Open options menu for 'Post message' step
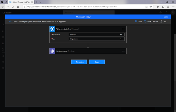The width and height of the screenshot is (176, 112). point(123,51)
